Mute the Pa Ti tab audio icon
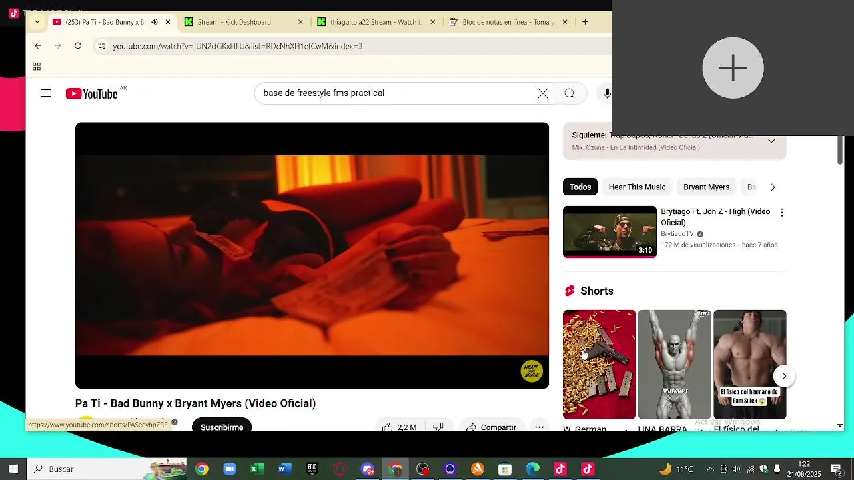This screenshot has width=854, height=480. coord(155,22)
